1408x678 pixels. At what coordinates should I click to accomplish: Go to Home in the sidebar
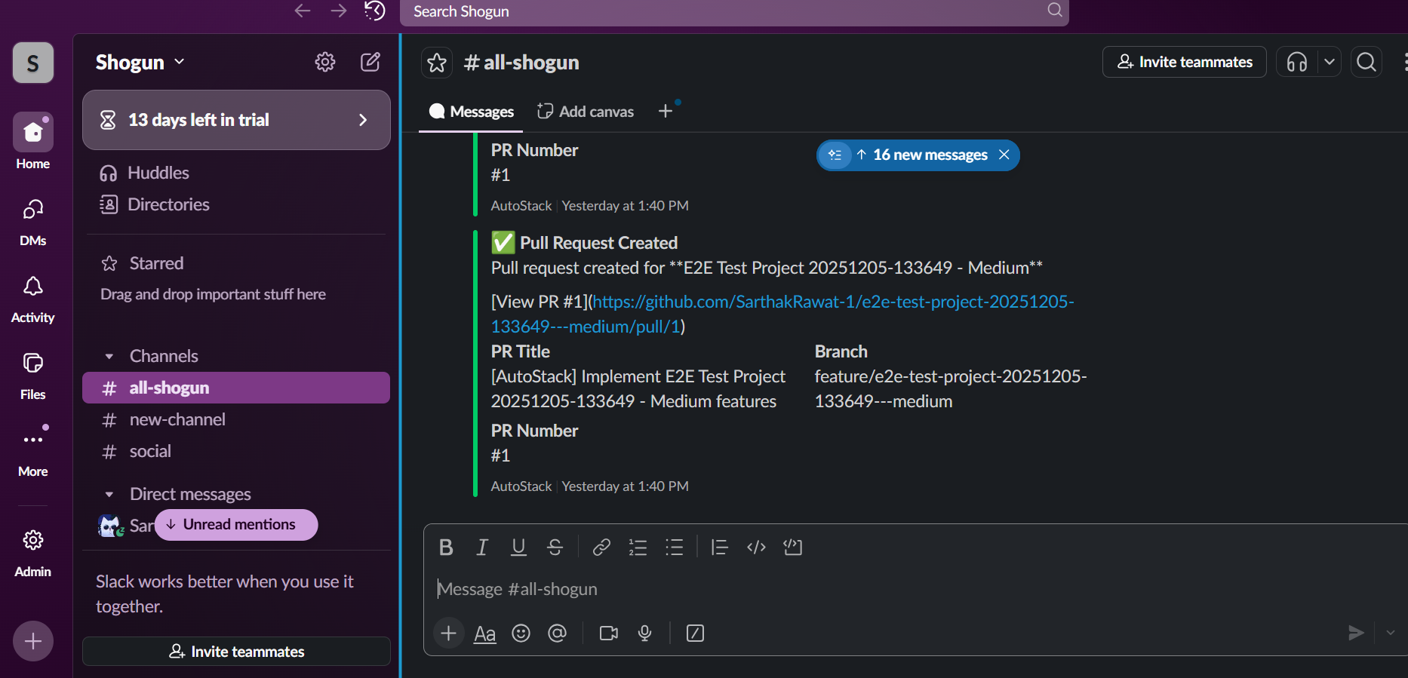click(x=33, y=142)
